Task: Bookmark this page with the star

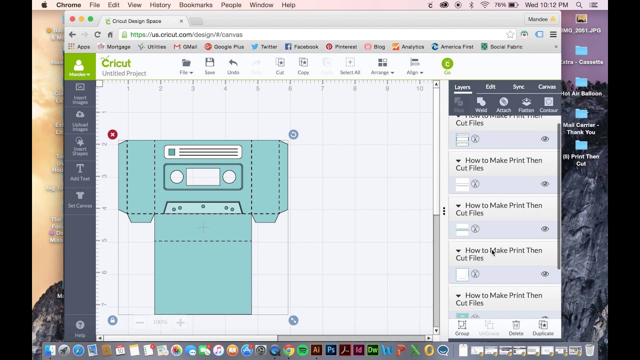Action: [x=510, y=34]
